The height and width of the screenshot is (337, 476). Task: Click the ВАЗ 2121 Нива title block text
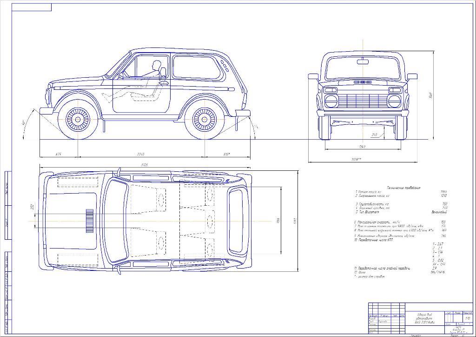[x=425, y=322]
